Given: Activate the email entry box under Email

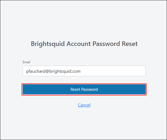Looking at the screenshot, I should pyautogui.click(x=84, y=71).
